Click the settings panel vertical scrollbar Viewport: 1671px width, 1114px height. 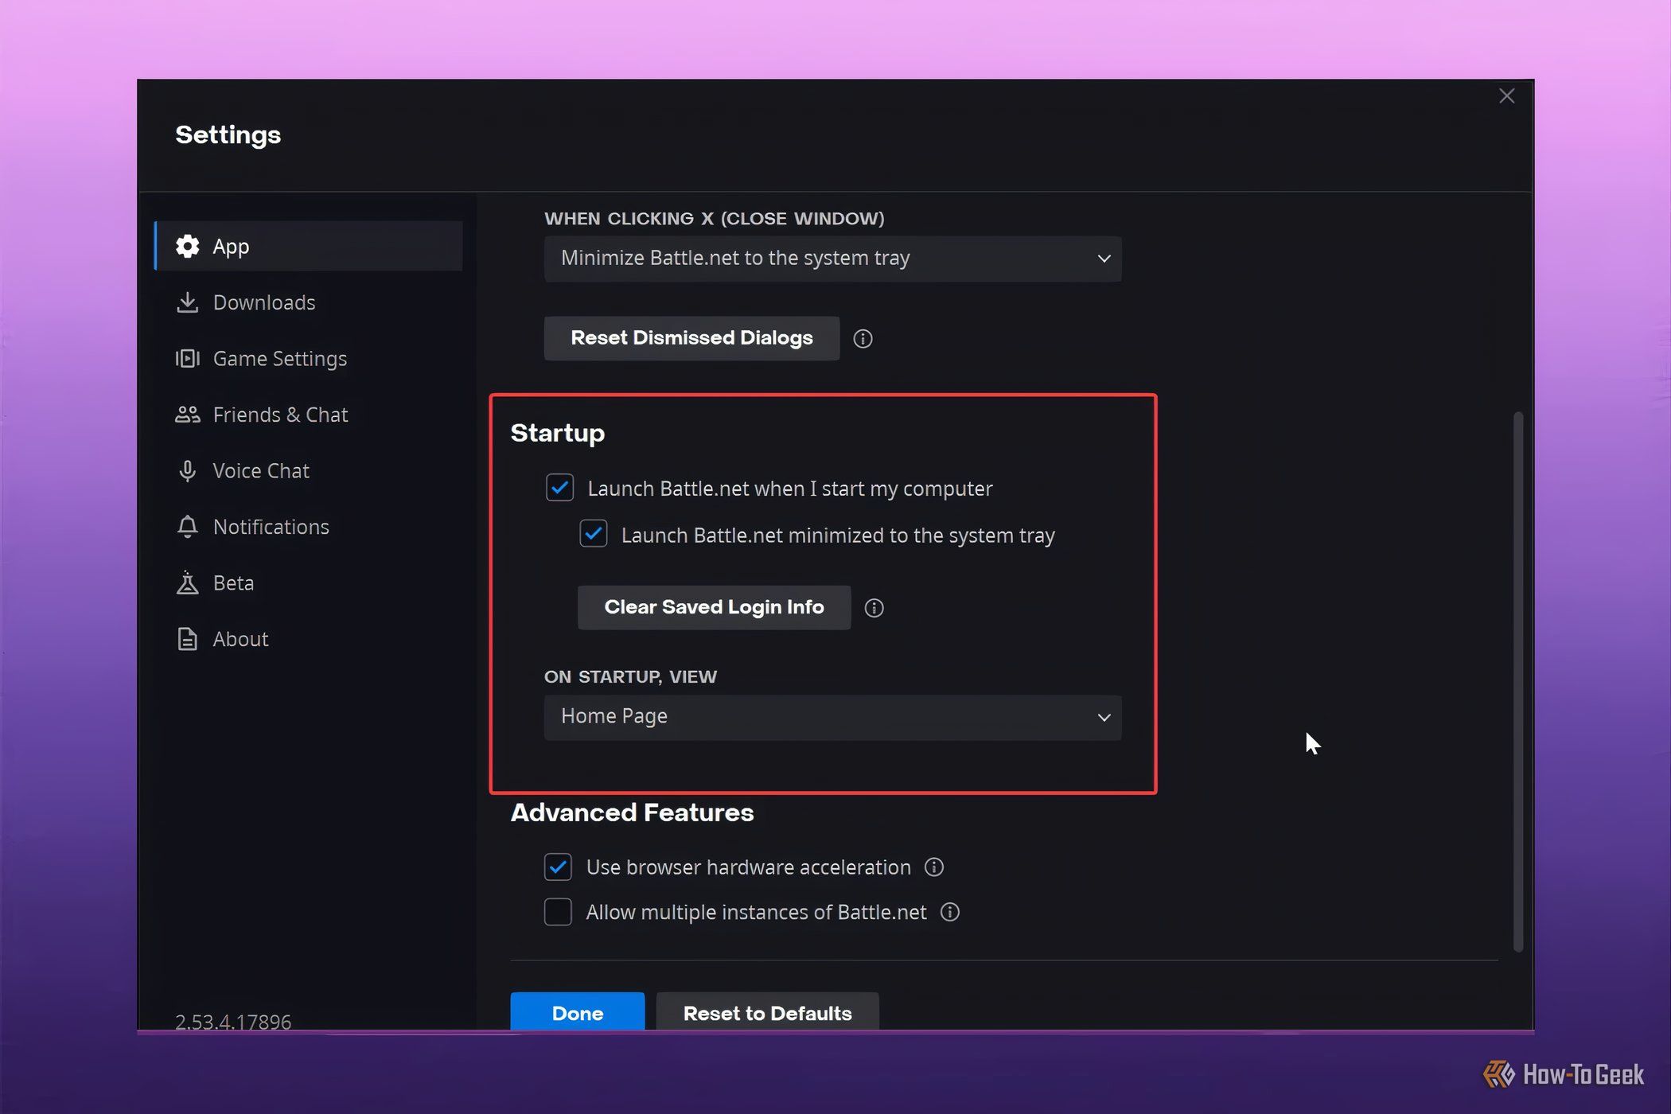[1517, 681]
